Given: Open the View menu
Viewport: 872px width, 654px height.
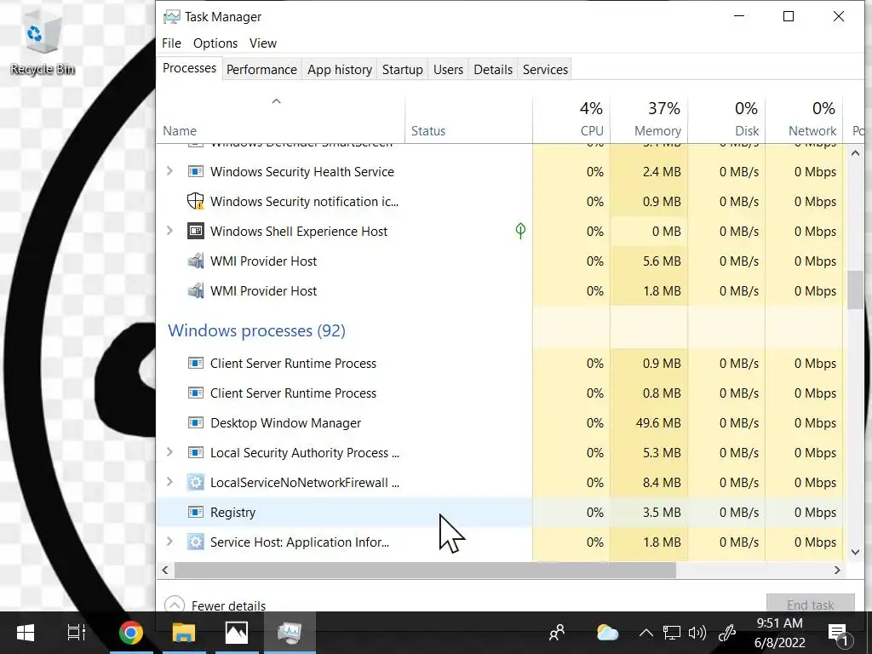Looking at the screenshot, I should 262,43.
